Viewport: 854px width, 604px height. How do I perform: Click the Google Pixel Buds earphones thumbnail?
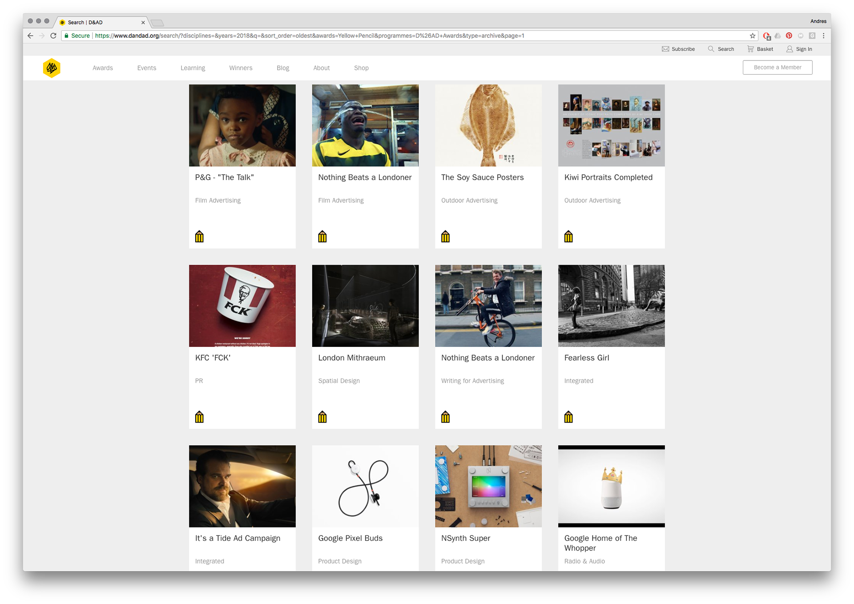tap(365, 486)
